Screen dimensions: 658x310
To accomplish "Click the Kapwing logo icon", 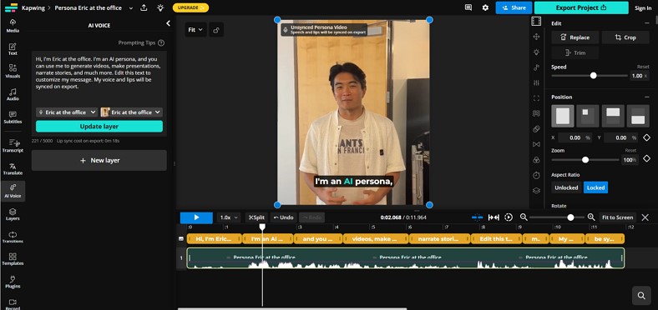I will click(x=12, y=7).
